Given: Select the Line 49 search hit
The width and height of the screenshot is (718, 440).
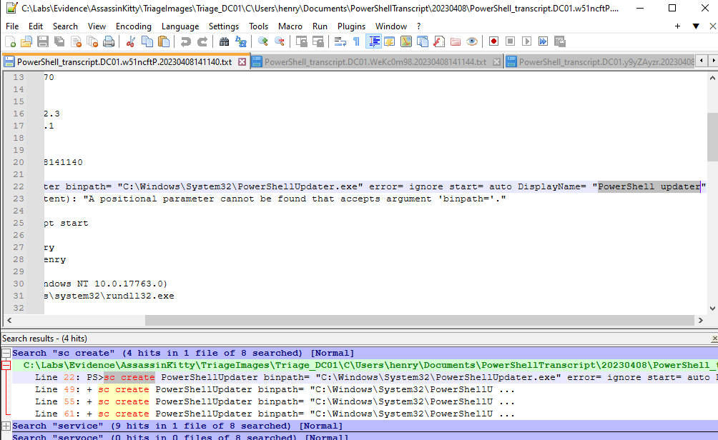Looking at the screenshot, I should [x=275, y=390].
